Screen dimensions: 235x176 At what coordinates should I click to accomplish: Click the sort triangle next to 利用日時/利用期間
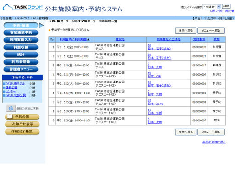(88, 39)
